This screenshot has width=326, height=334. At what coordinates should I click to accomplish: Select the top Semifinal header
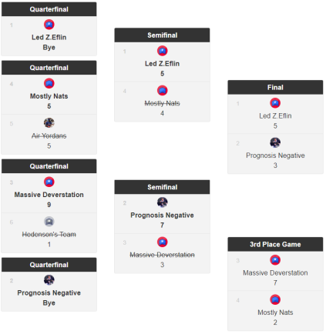(162, 35)
